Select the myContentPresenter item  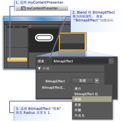point(42,8)
